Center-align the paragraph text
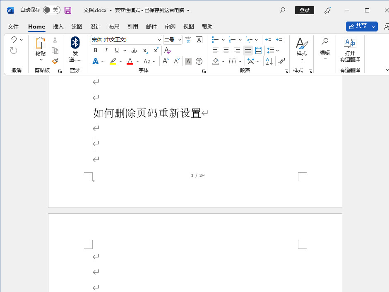 point(226,51)
